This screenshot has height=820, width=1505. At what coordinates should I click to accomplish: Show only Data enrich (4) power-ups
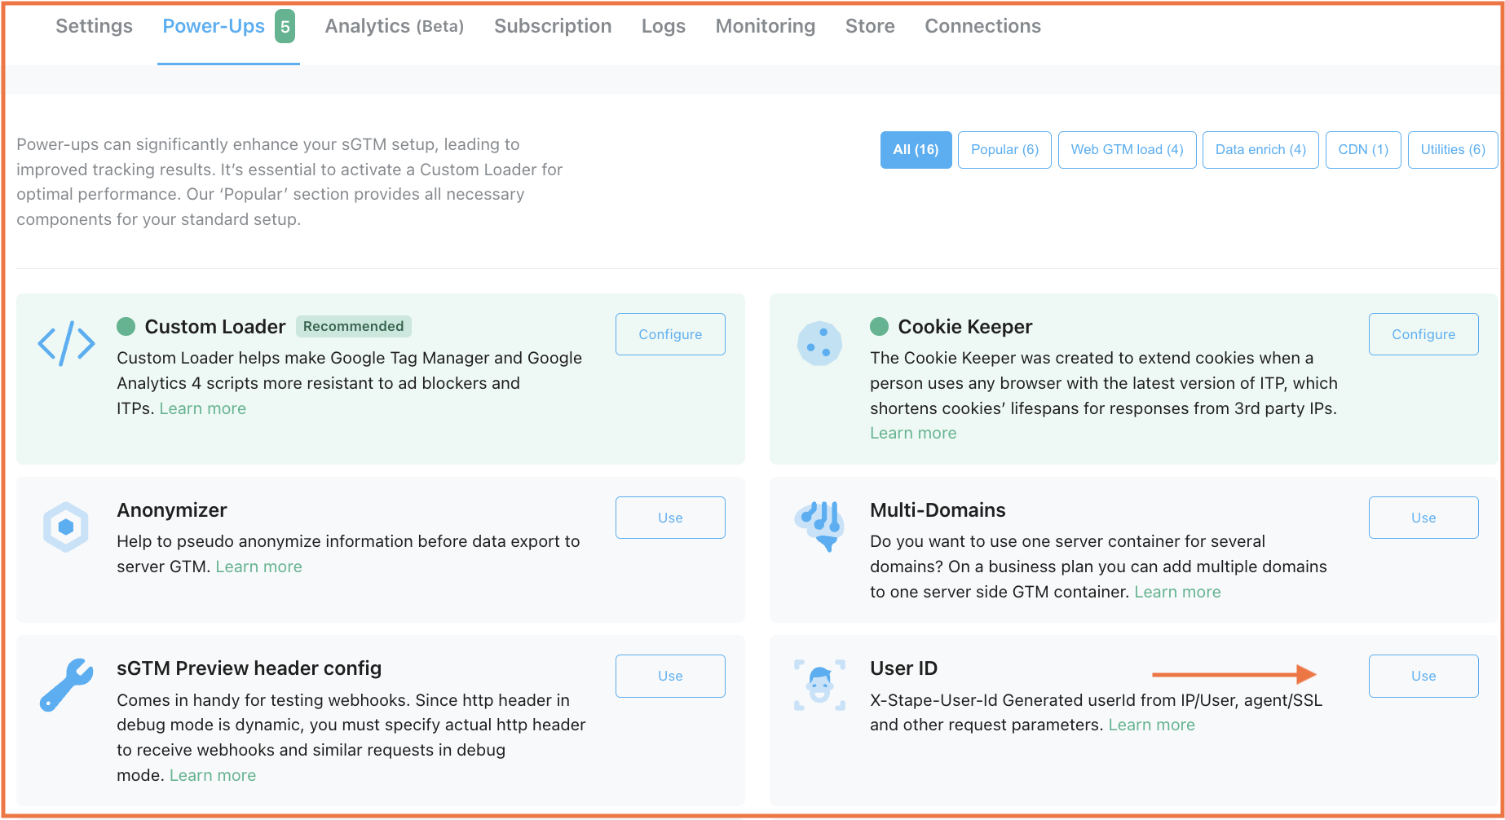tap(1260, 150)
